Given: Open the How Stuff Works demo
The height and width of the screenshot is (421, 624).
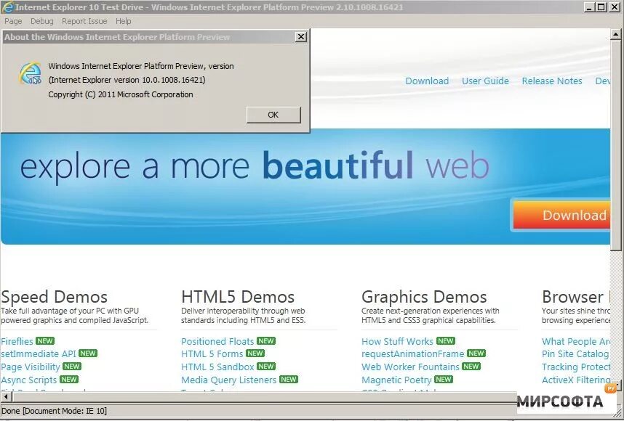Looking at the screenshot, I should (397, 342).
